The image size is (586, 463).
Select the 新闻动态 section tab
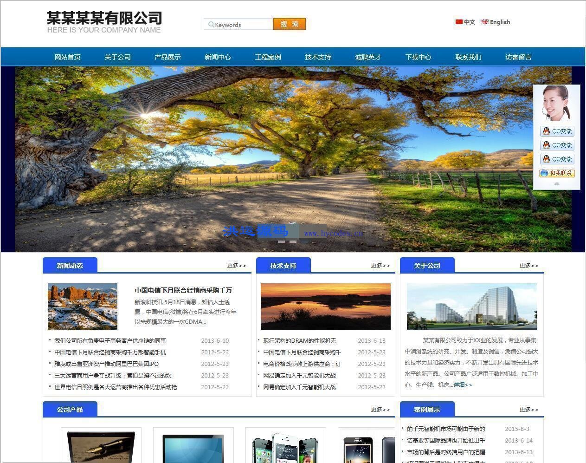point(70,266)
